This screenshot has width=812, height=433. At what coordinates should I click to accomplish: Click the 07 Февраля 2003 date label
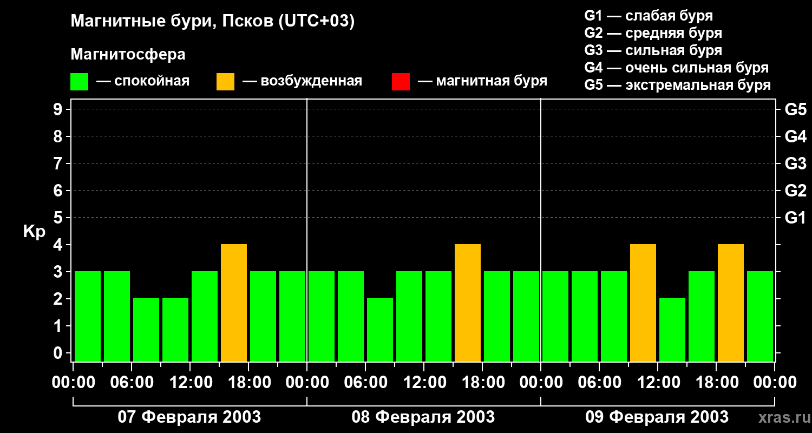189,417
